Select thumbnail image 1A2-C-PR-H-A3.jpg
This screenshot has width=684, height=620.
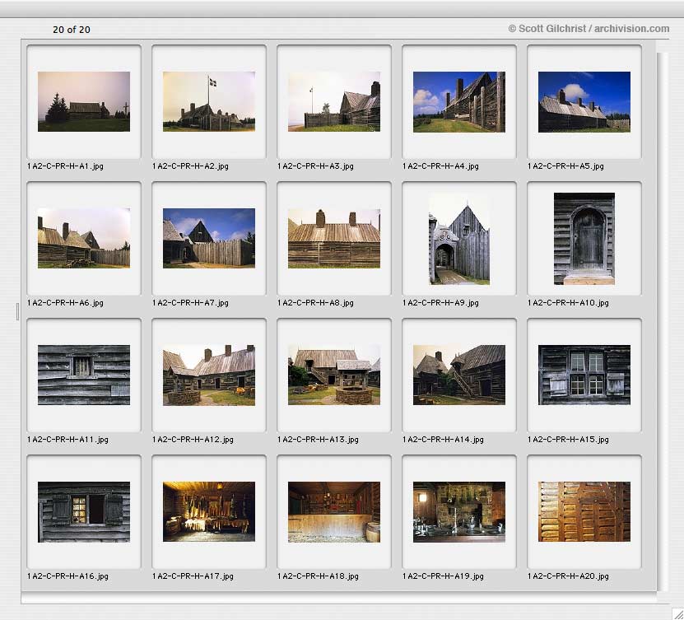pyautogui.click(x=334, y=101)
